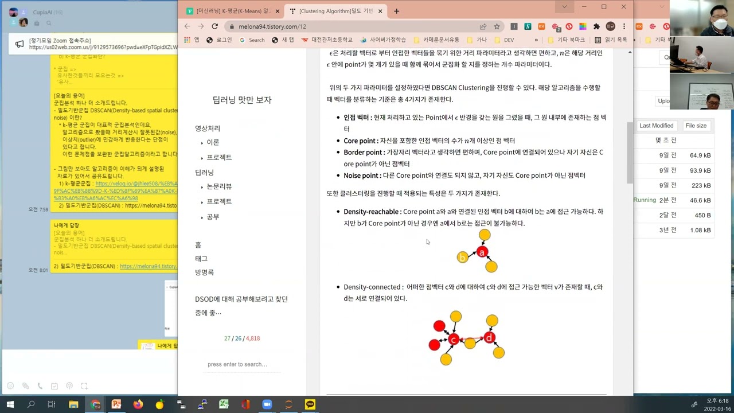This screenshot has height=413, width=734.
Task: Open the 대전관저초등학교 bookmark
Action: point(327,40)
